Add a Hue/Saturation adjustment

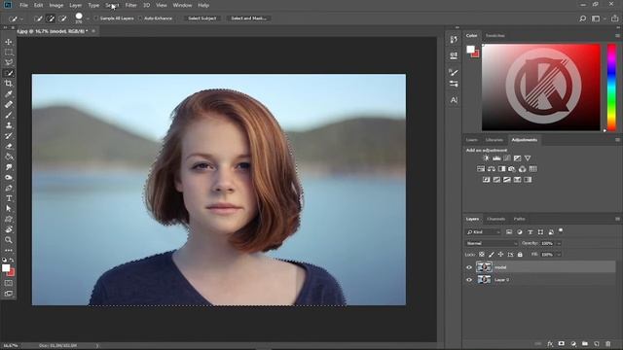tap(481, 168)
